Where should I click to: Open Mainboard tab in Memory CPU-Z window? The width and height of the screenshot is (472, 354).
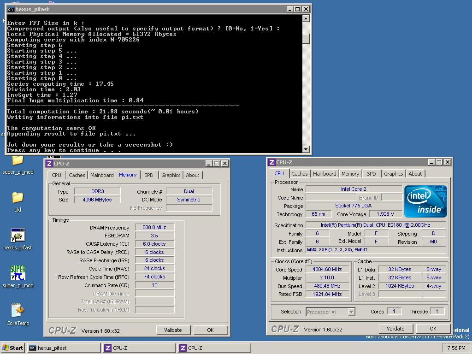pos(102,175)
